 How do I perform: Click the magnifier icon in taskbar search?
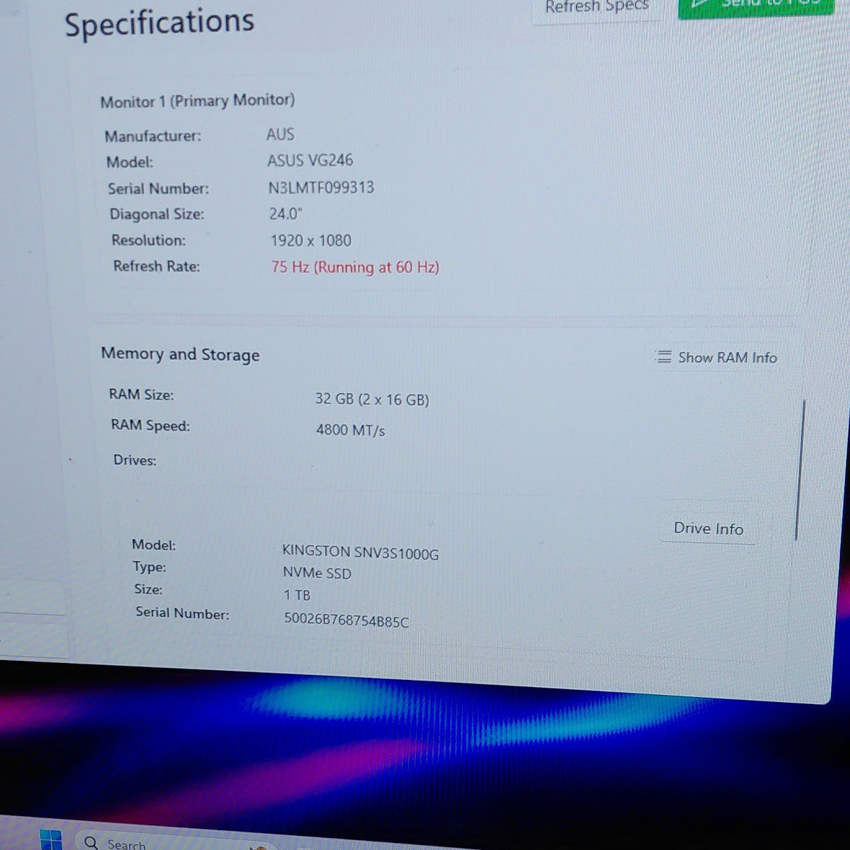click(91, 842)
